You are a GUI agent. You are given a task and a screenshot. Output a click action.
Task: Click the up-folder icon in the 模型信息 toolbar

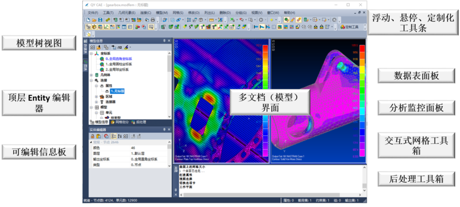click(x=99, y=47)
